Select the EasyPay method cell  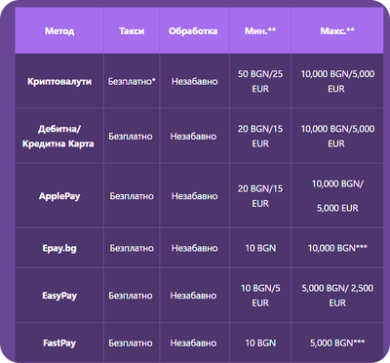tap(59, 296)
